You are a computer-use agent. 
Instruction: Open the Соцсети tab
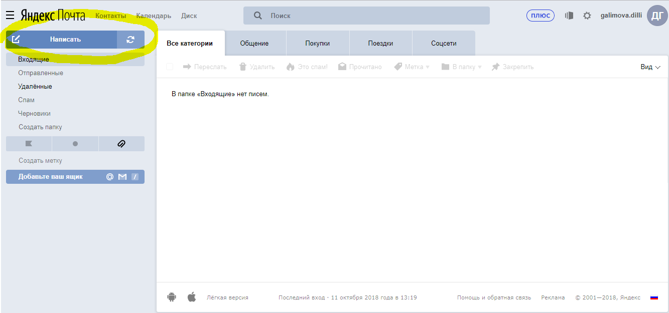444,43
